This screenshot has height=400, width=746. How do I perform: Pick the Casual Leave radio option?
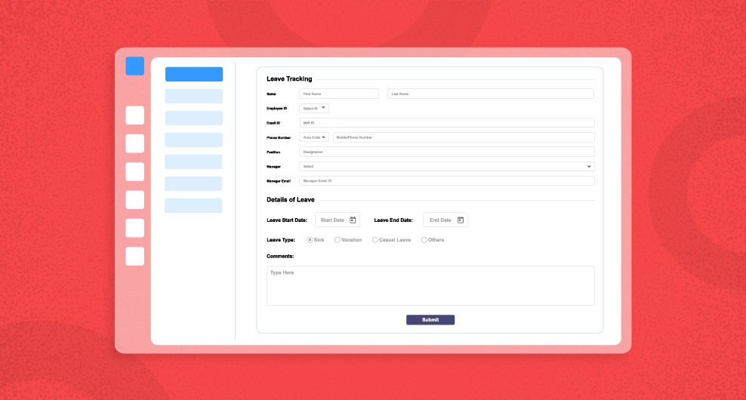coord(375,240)
